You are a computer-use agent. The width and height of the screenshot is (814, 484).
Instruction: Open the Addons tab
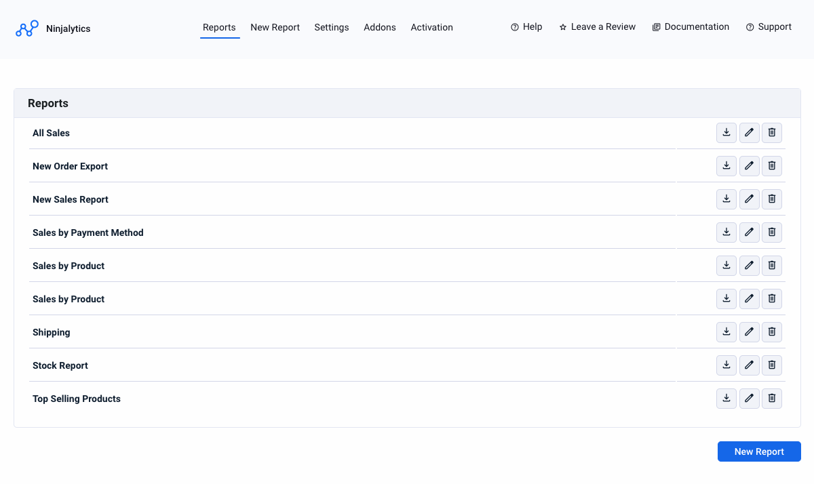coord(379,27)
